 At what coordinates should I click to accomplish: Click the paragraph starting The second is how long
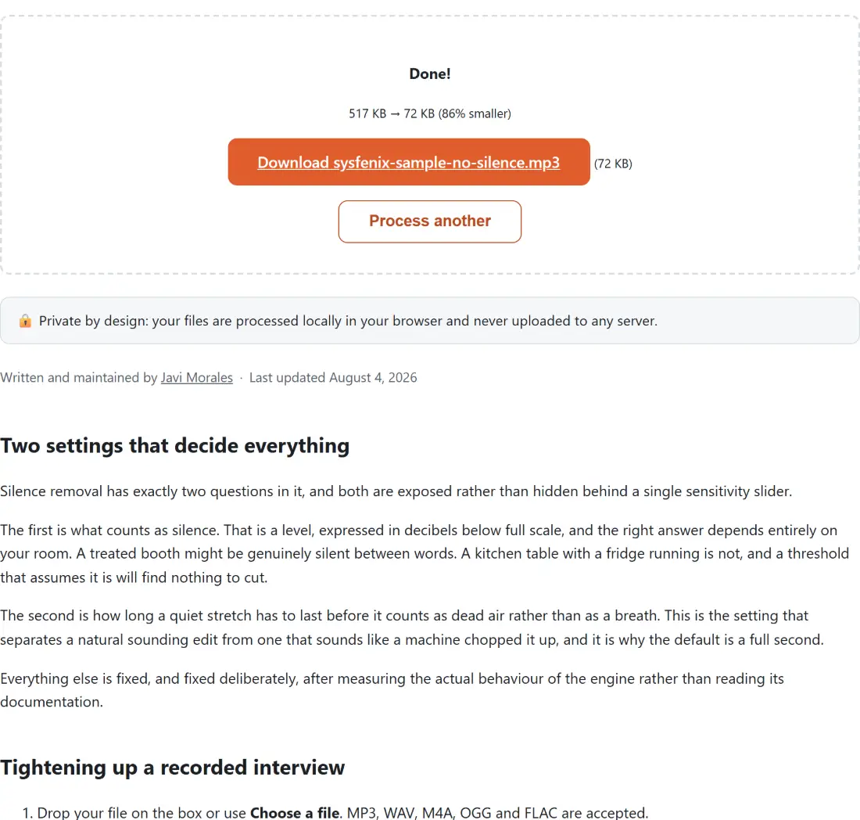[412, 628]
